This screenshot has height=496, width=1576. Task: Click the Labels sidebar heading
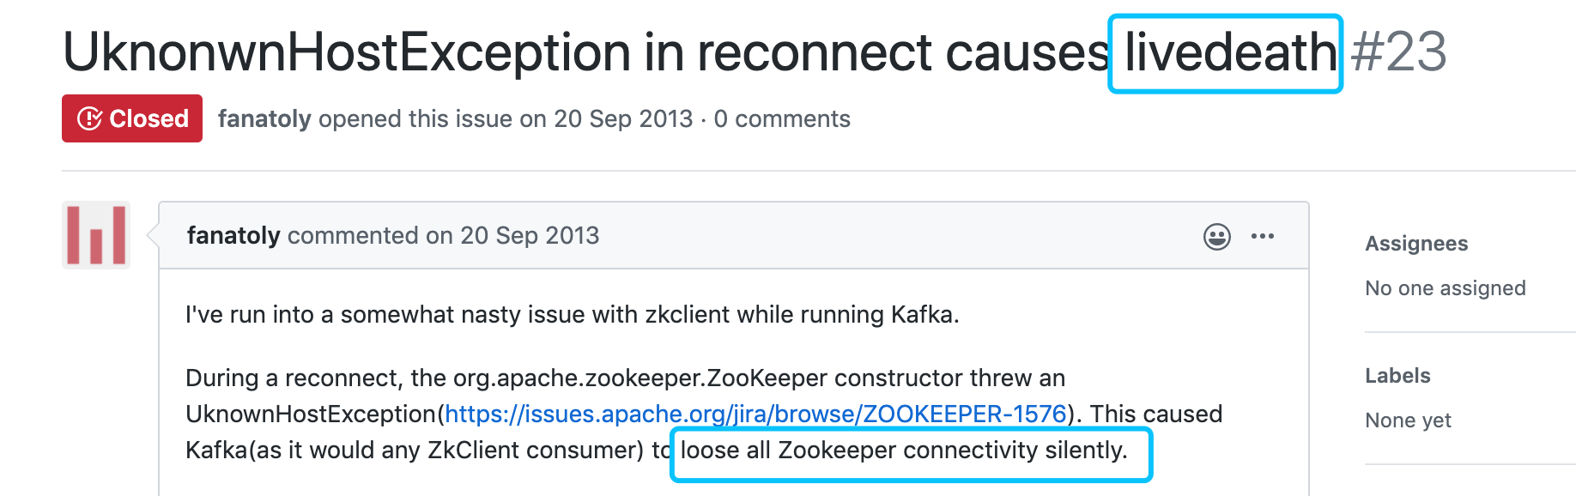click(1397, 376)
